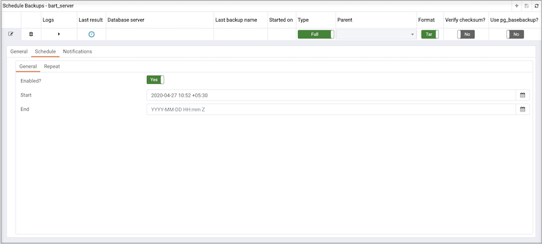Click the Database server cell

pos(160,34)
